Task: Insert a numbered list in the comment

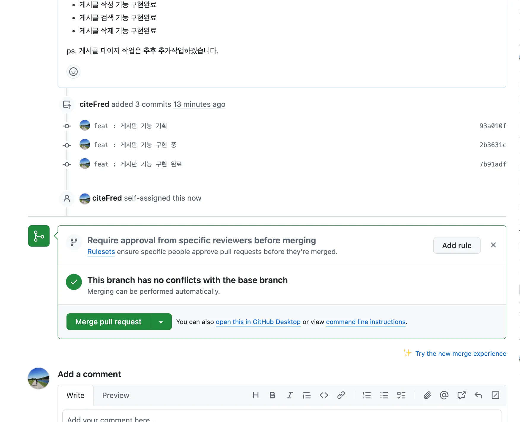Action: (x=367, y=395)
